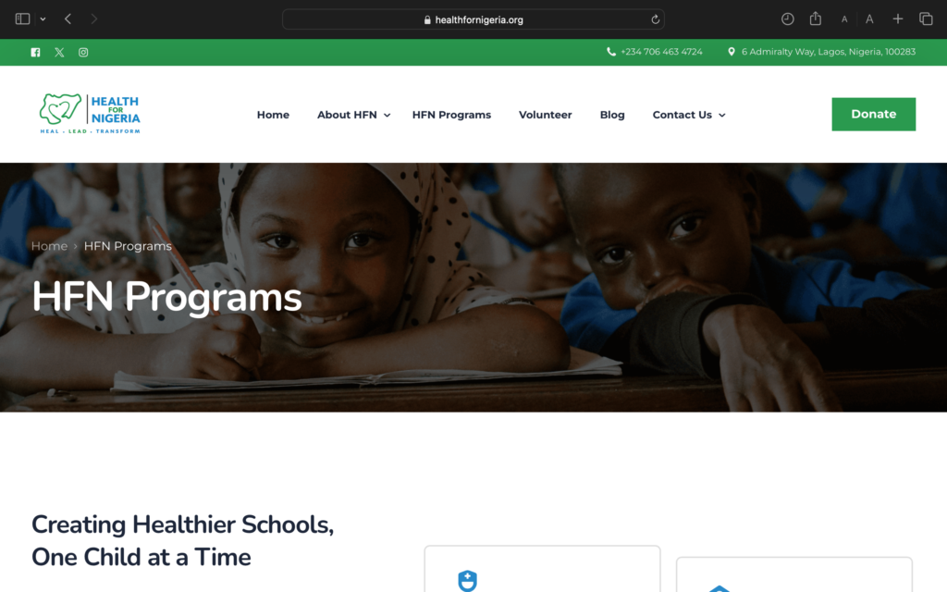Click the Health for Nigeria logo

coord(90,114)
